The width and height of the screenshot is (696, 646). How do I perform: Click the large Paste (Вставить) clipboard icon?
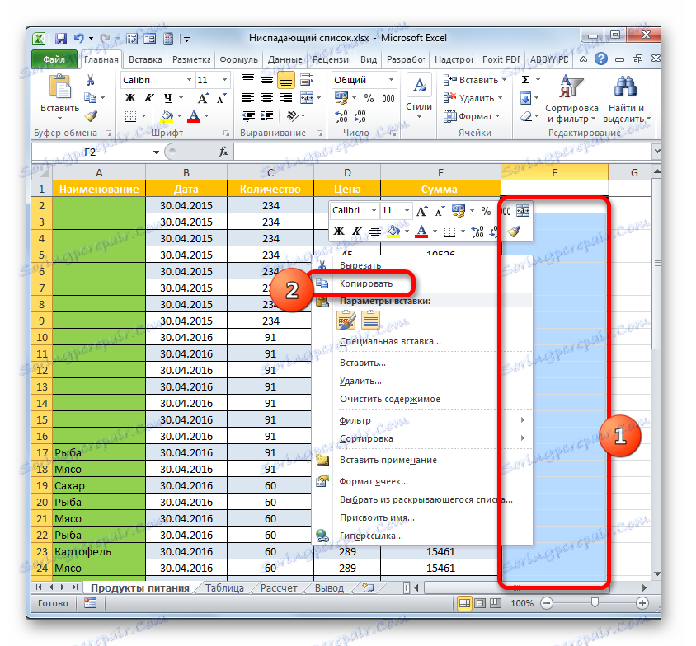pyautogui.click(x=60, y=87)
